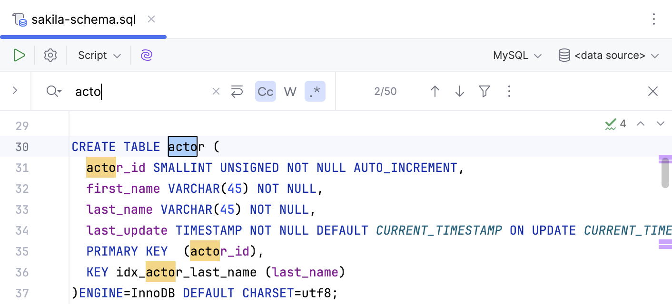Click the filter icon in the search bar
The width and height of the screenshot is (672, 304).
pyautogui.click(x=484, y=91)
